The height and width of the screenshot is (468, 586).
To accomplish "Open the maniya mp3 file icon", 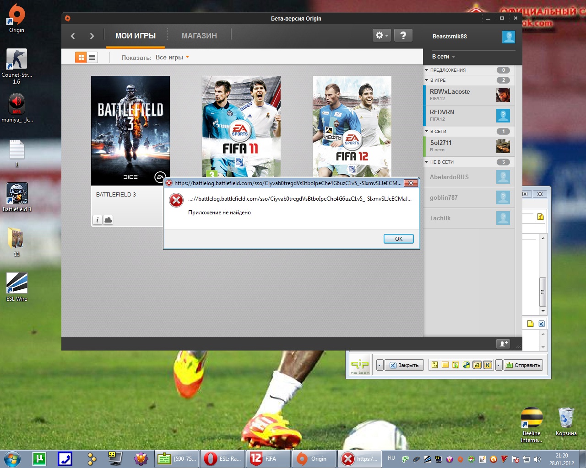I will [x=17, y=108].
